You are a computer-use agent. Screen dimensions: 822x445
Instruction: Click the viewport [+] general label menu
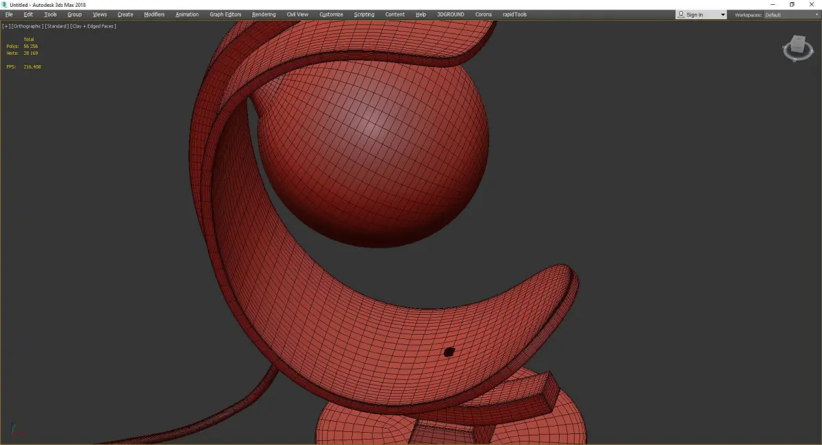6,26
